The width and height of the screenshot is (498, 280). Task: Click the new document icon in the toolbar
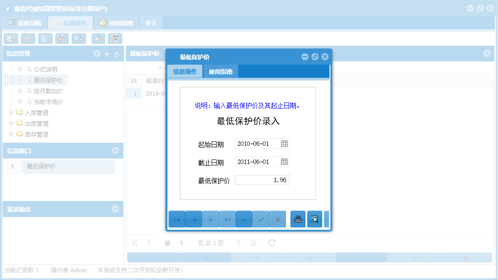coord(45,39)
